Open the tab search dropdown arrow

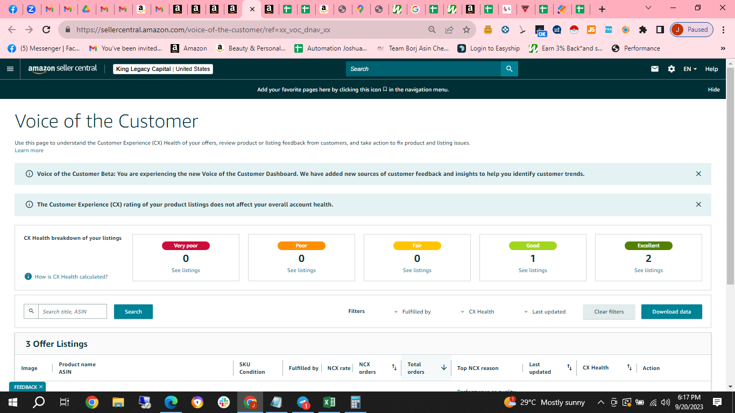pos(648,8)
